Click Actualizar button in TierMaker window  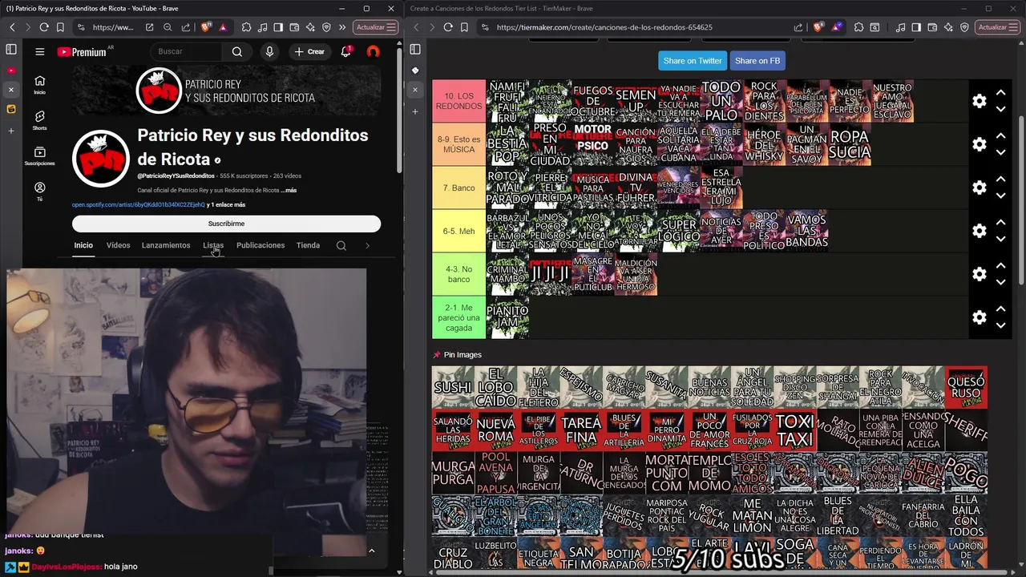point(998,27)
